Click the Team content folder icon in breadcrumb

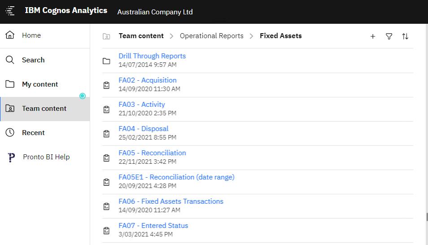[106, 36]
